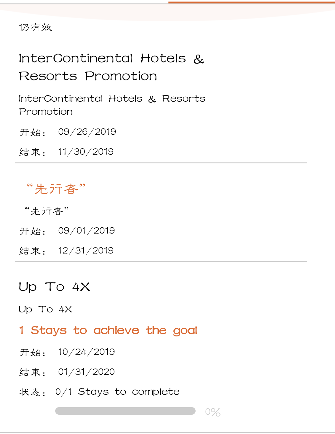Tap the 10/24/2019 start date
This screenshot has height=434, width=335.
tap(86, 352)
